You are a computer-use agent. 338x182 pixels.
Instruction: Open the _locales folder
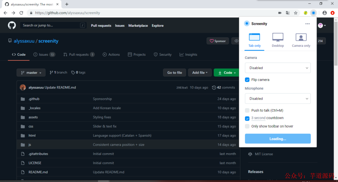(x=34, y=108)
